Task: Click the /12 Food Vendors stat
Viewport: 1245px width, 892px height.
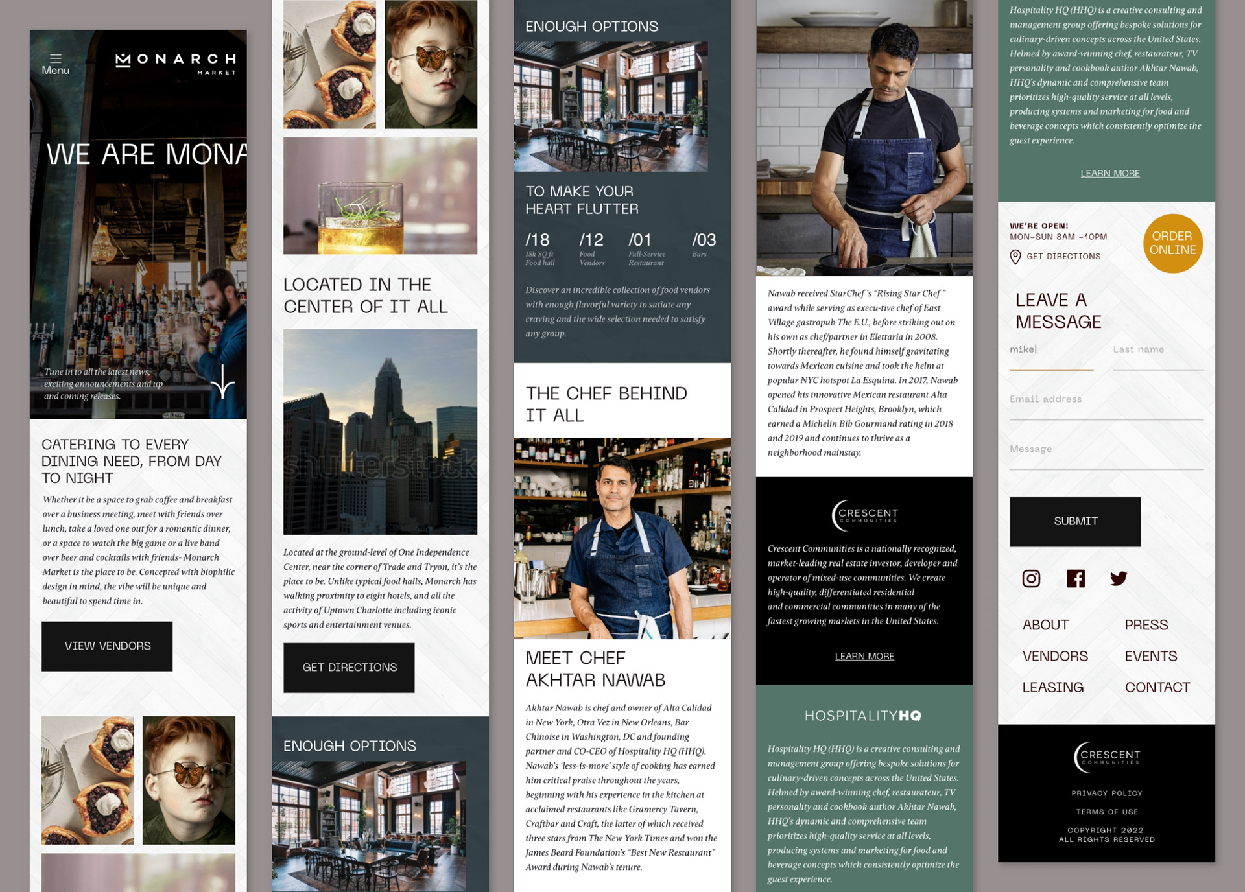Action: coord(591,250)
